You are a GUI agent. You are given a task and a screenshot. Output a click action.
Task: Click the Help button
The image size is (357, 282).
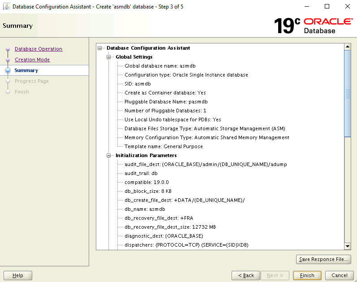[18, 275]
